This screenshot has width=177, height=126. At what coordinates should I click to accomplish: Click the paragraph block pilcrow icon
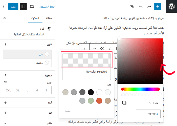coord(49,29)
